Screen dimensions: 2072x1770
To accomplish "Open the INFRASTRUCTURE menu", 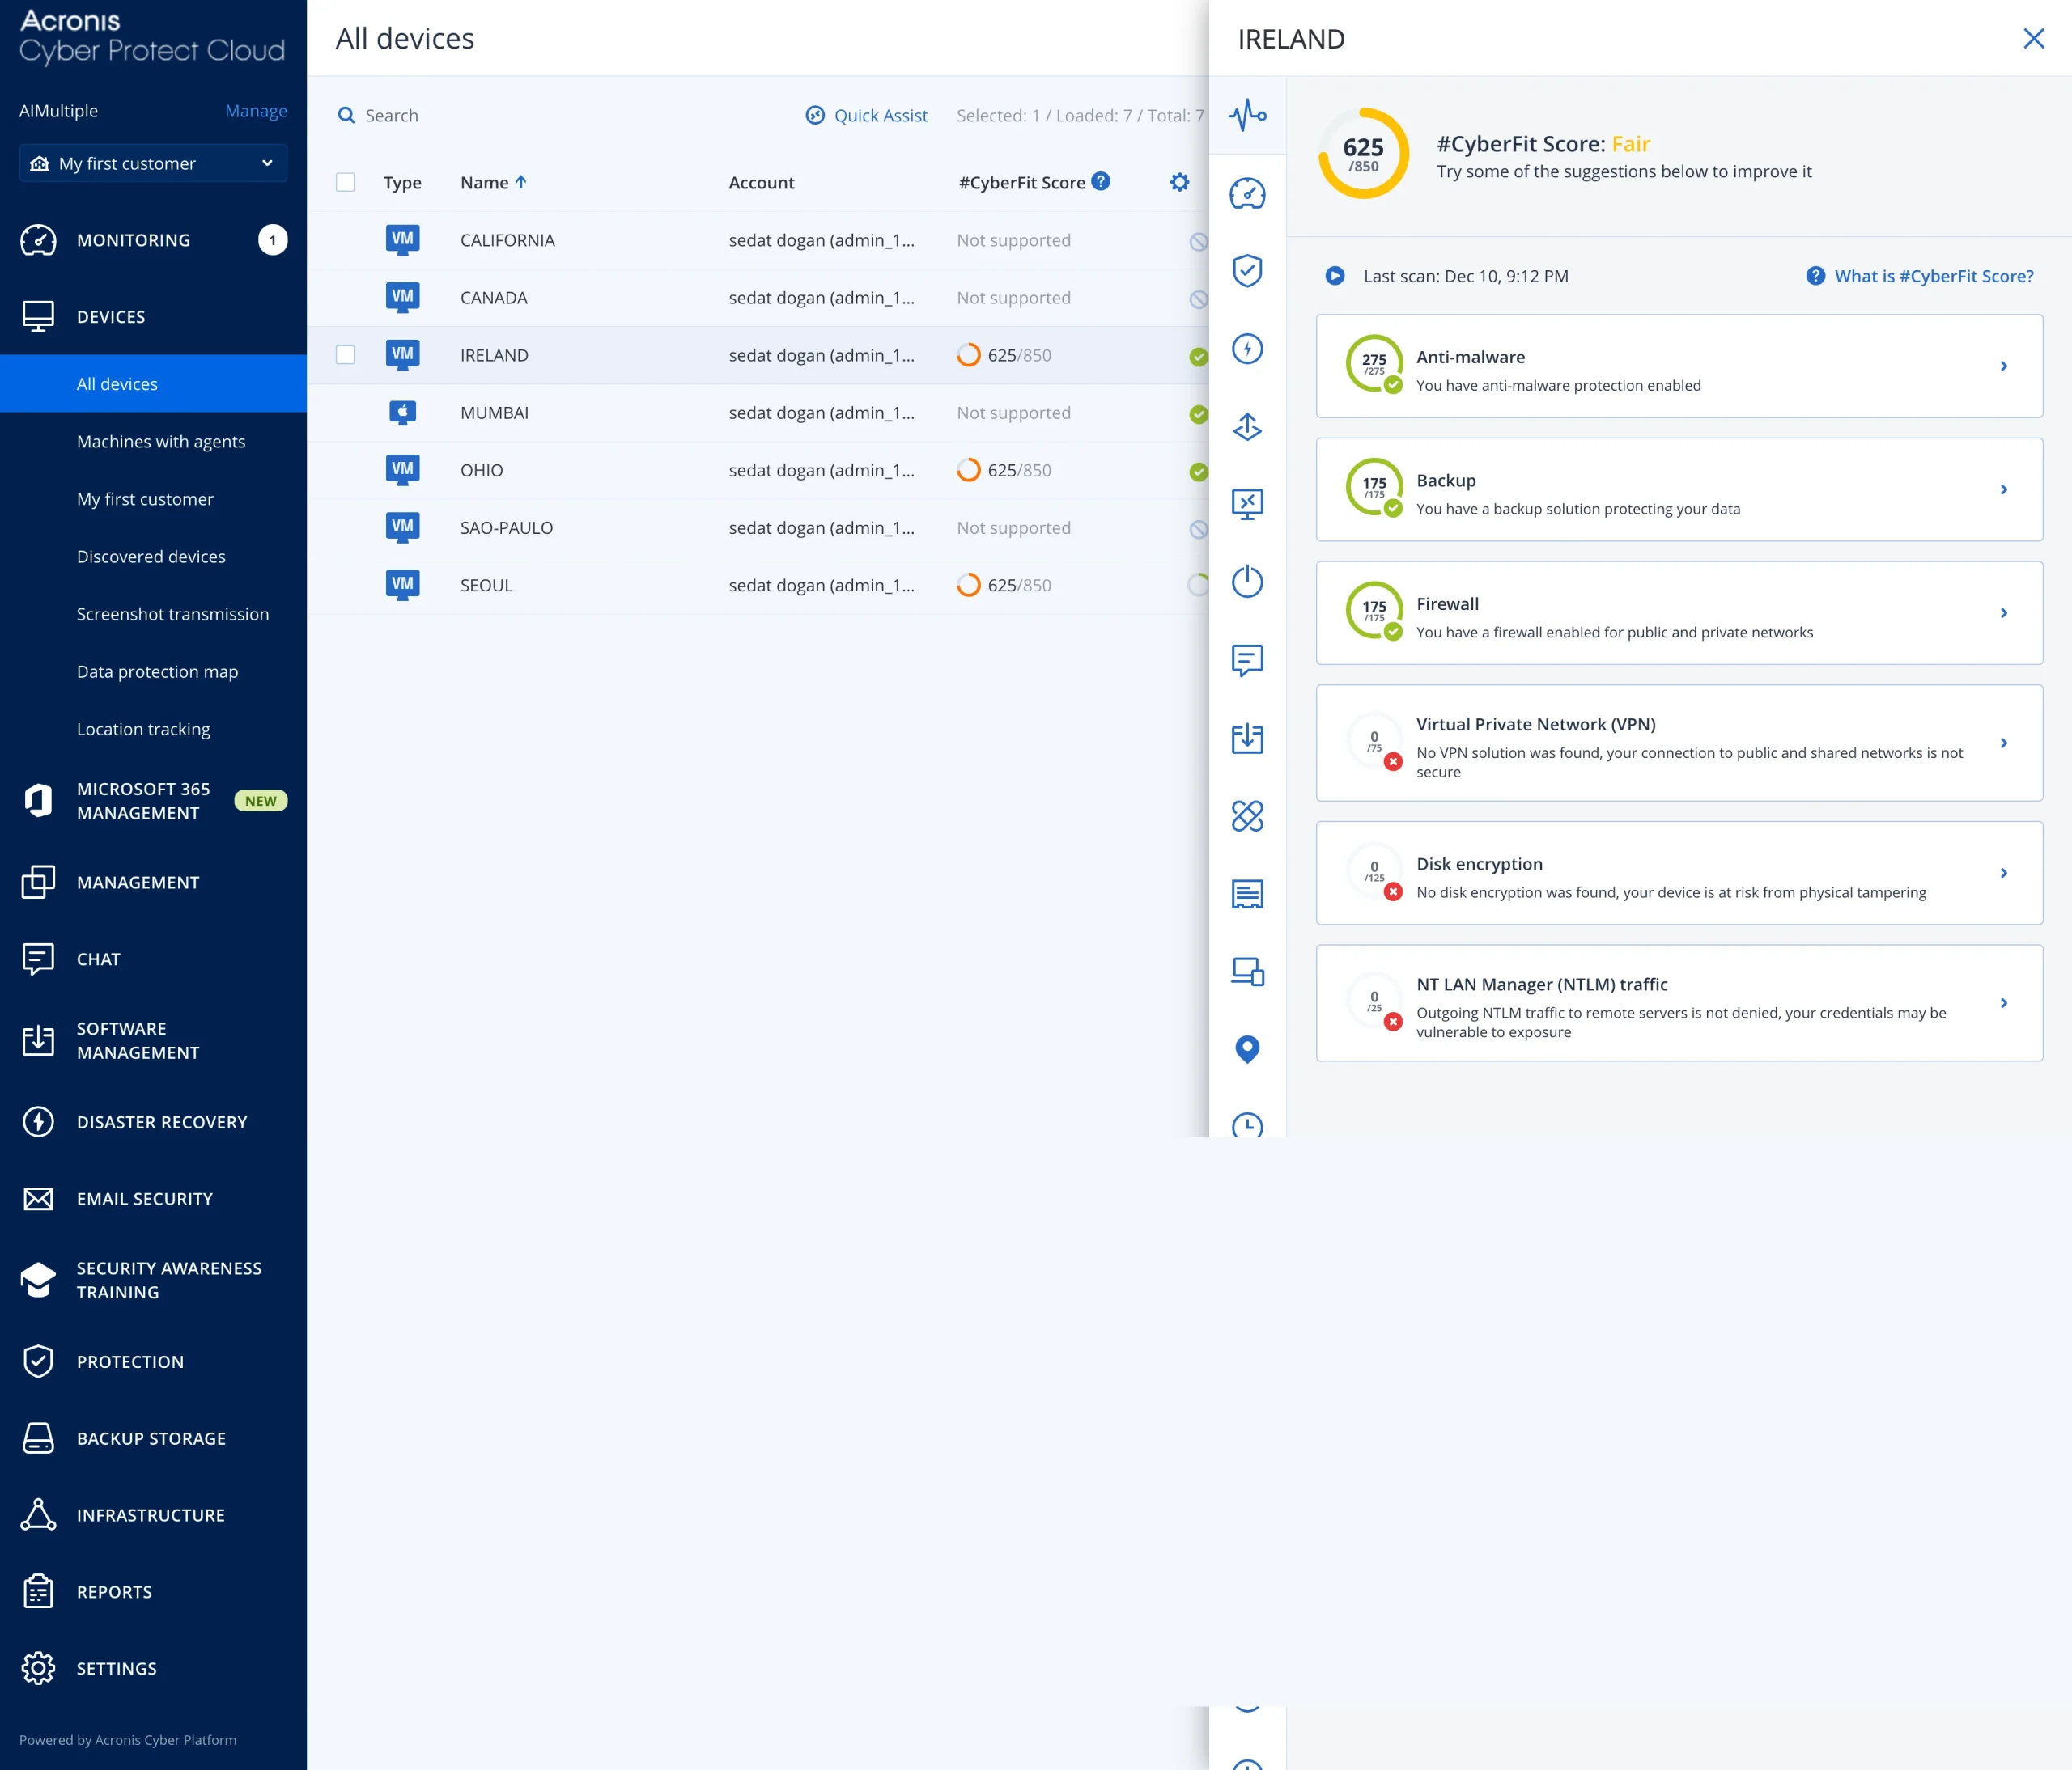I will click(153, 1515).
